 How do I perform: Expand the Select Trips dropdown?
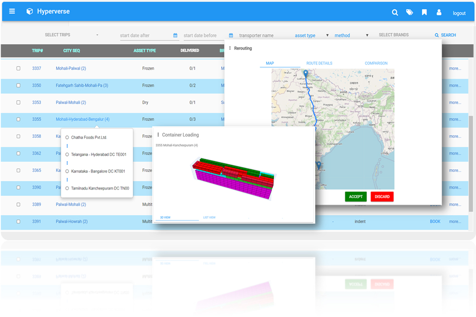coord(71,35)
